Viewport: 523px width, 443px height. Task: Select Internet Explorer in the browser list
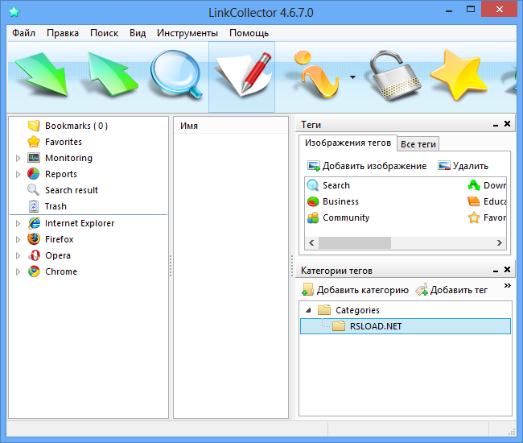[x=71, y=223]
